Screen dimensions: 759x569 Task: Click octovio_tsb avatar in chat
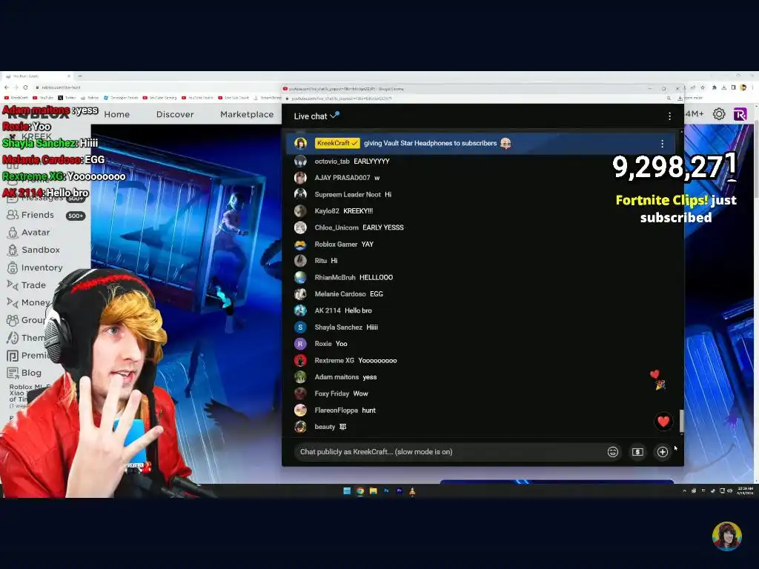point(301,161)
